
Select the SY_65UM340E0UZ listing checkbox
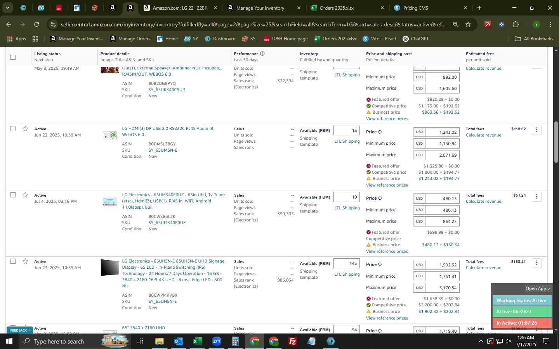[x=13, y=195]
